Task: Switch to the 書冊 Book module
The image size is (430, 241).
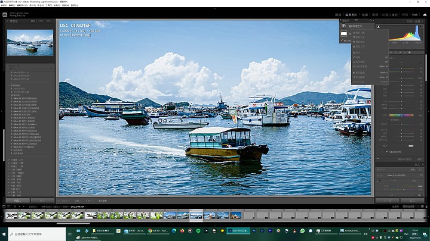Action: point(375,15)
